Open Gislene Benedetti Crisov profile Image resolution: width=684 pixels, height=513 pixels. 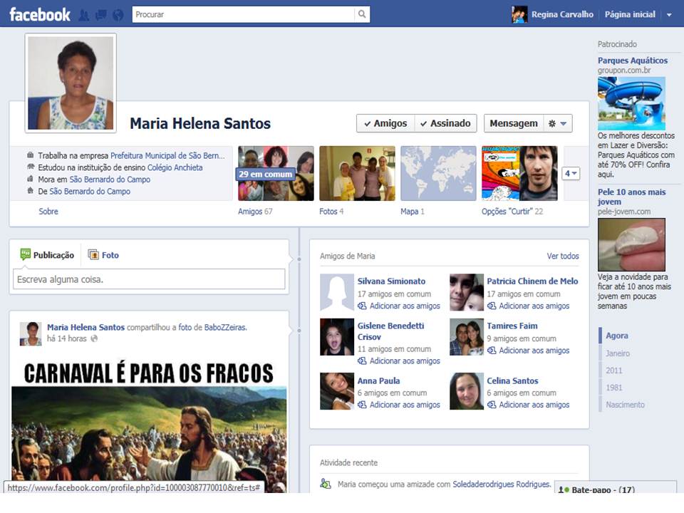(391, 331)
